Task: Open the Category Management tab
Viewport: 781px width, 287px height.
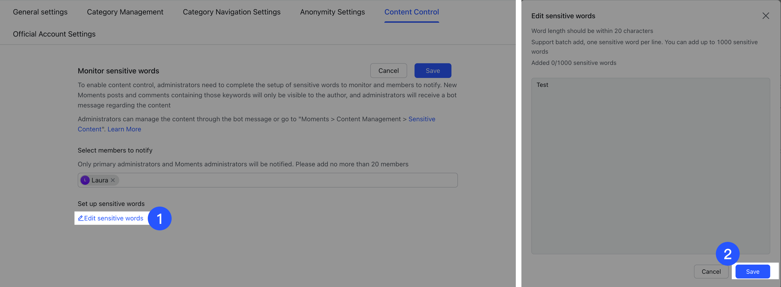Action: pyautogui.click(x=125, y=12)
